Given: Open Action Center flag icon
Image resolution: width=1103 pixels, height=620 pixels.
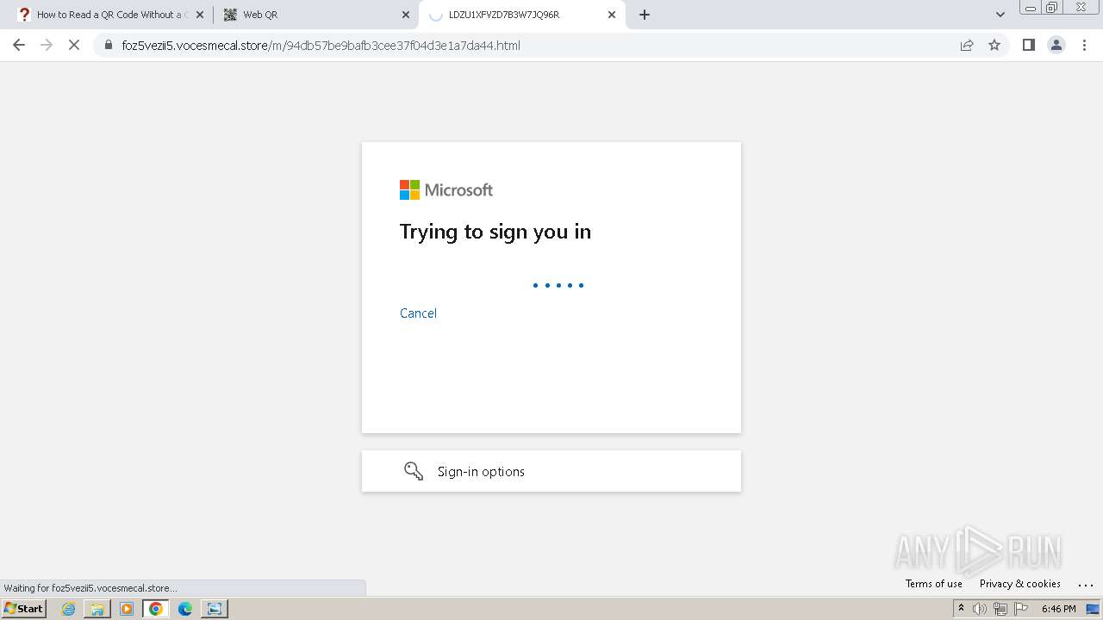Looking at the screenshot, I should [1021, 609].
